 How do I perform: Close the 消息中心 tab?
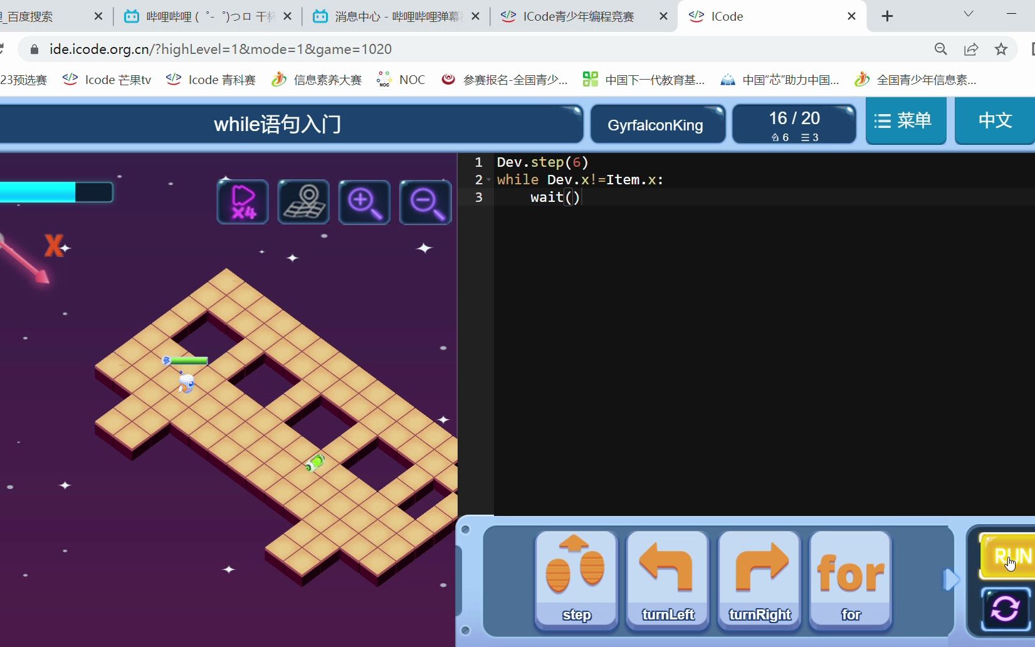click(475, 16)
